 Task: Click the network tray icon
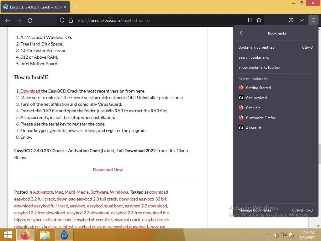(x=284, y=235)
